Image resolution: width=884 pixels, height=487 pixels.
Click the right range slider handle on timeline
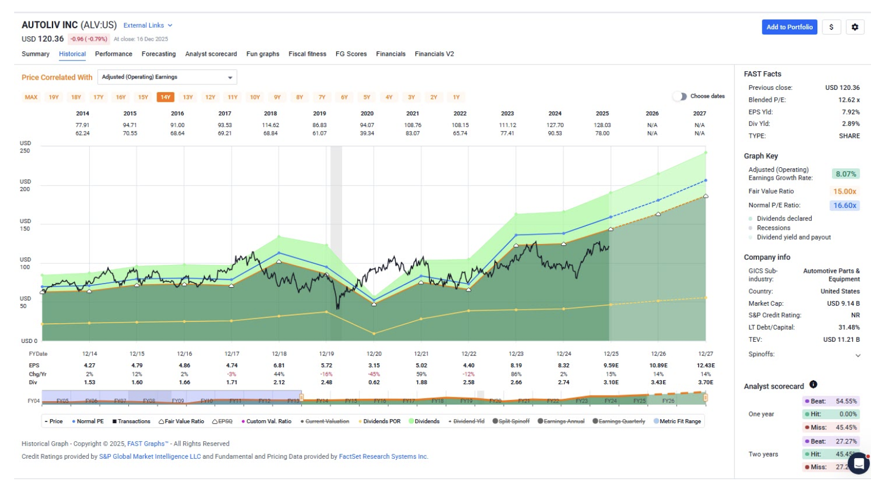(x=705, y=398)
